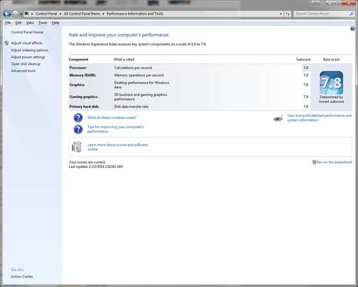The width and height of the screenshot is (358, 287).
Task: Open the Edit menu
Action: point(18,22)
